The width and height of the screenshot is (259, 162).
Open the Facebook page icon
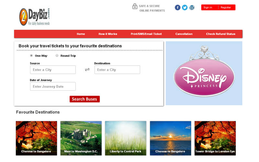177,7
